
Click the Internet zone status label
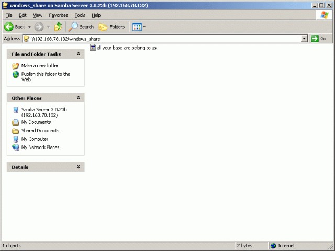tap(286, 246)
